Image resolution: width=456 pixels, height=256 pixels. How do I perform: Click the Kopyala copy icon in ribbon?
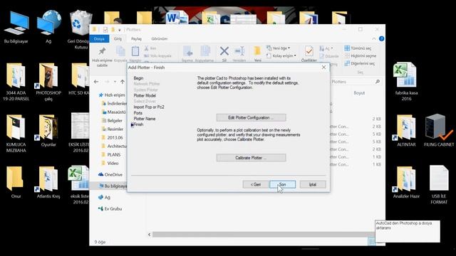click(x=120, y=52)
